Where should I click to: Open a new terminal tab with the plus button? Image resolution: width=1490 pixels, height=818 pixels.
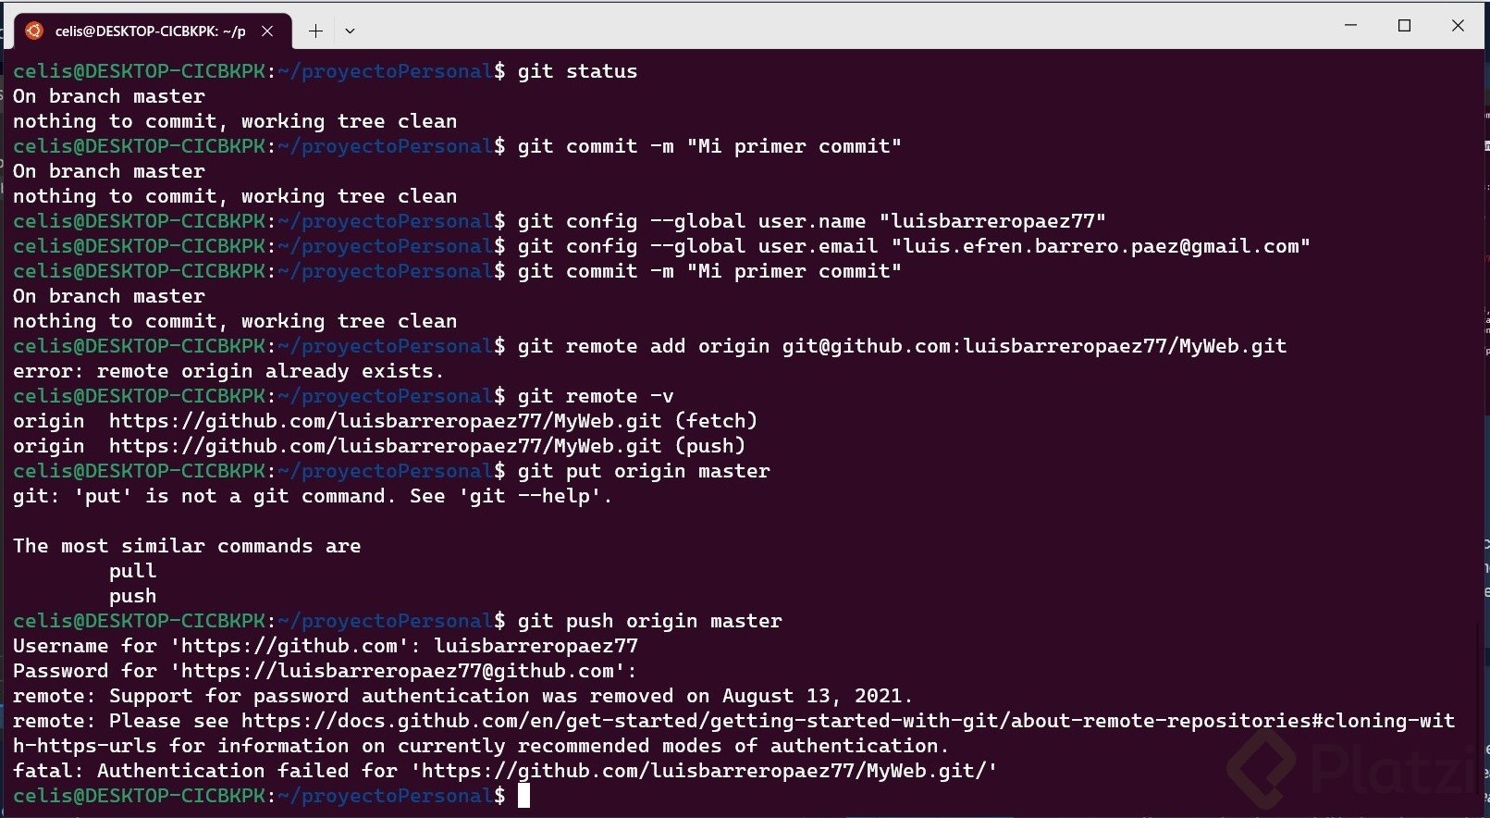[x=315, y=31]
